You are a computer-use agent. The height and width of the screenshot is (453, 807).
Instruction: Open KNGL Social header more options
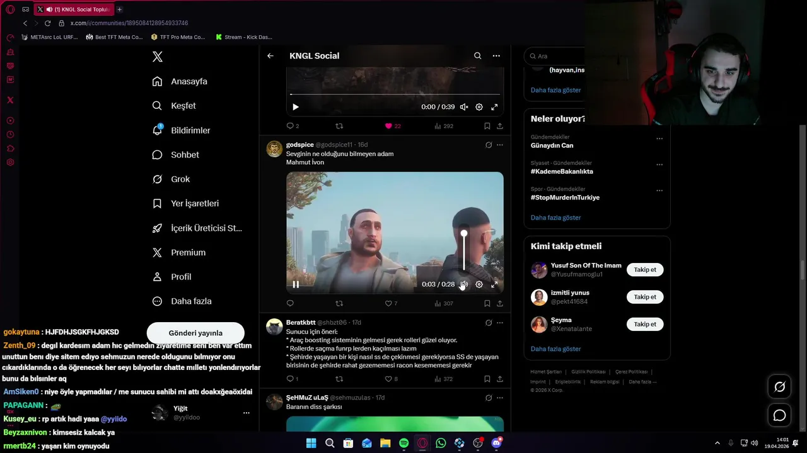point(496,56)
